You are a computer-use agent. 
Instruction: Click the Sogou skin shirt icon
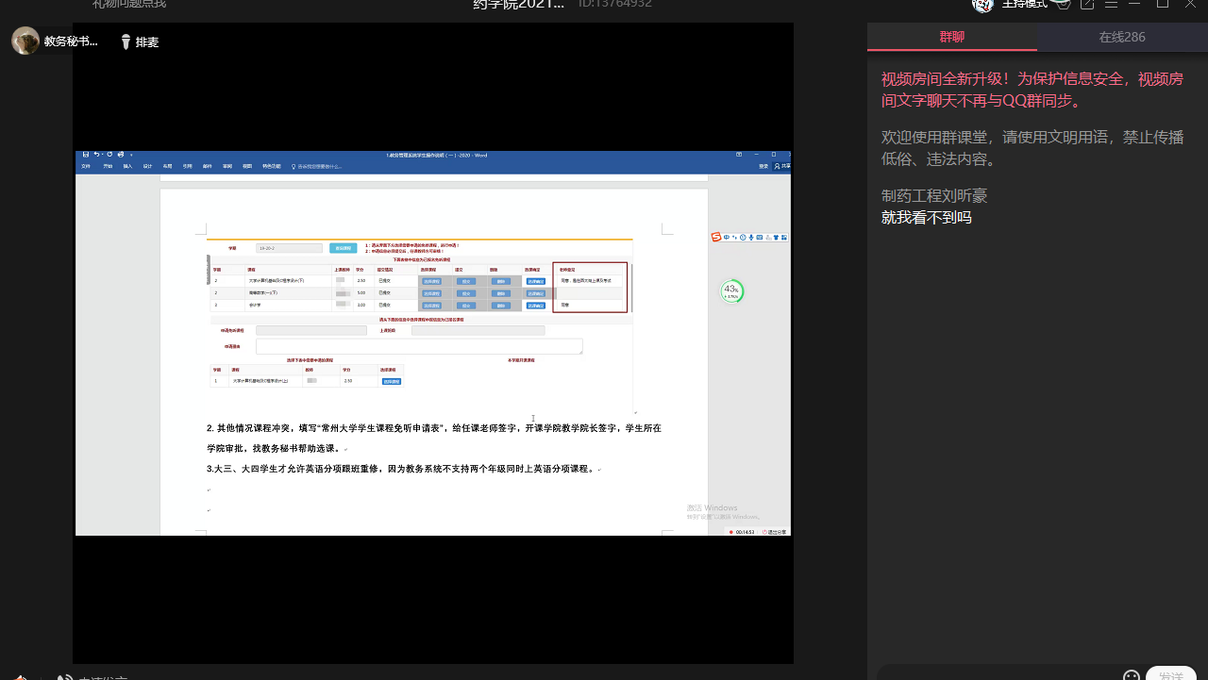point(776,237)
